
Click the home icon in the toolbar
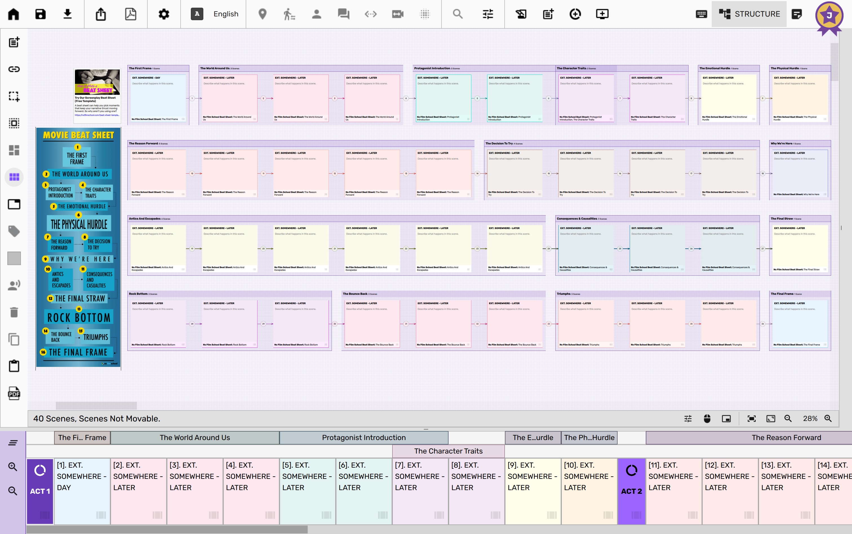click(14, 14)
